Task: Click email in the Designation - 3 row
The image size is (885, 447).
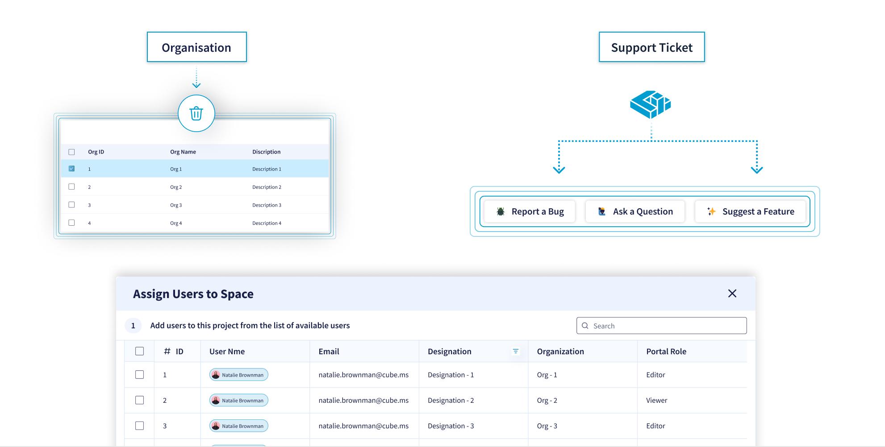Action: click(363, 426)
